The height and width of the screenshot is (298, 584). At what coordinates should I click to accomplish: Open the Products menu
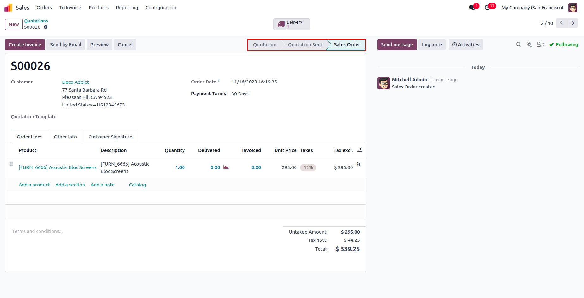pyautogui.click(x=99, y=8)
